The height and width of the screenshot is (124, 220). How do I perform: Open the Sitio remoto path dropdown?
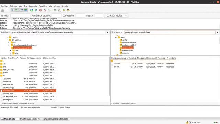(x=218, y=32)
